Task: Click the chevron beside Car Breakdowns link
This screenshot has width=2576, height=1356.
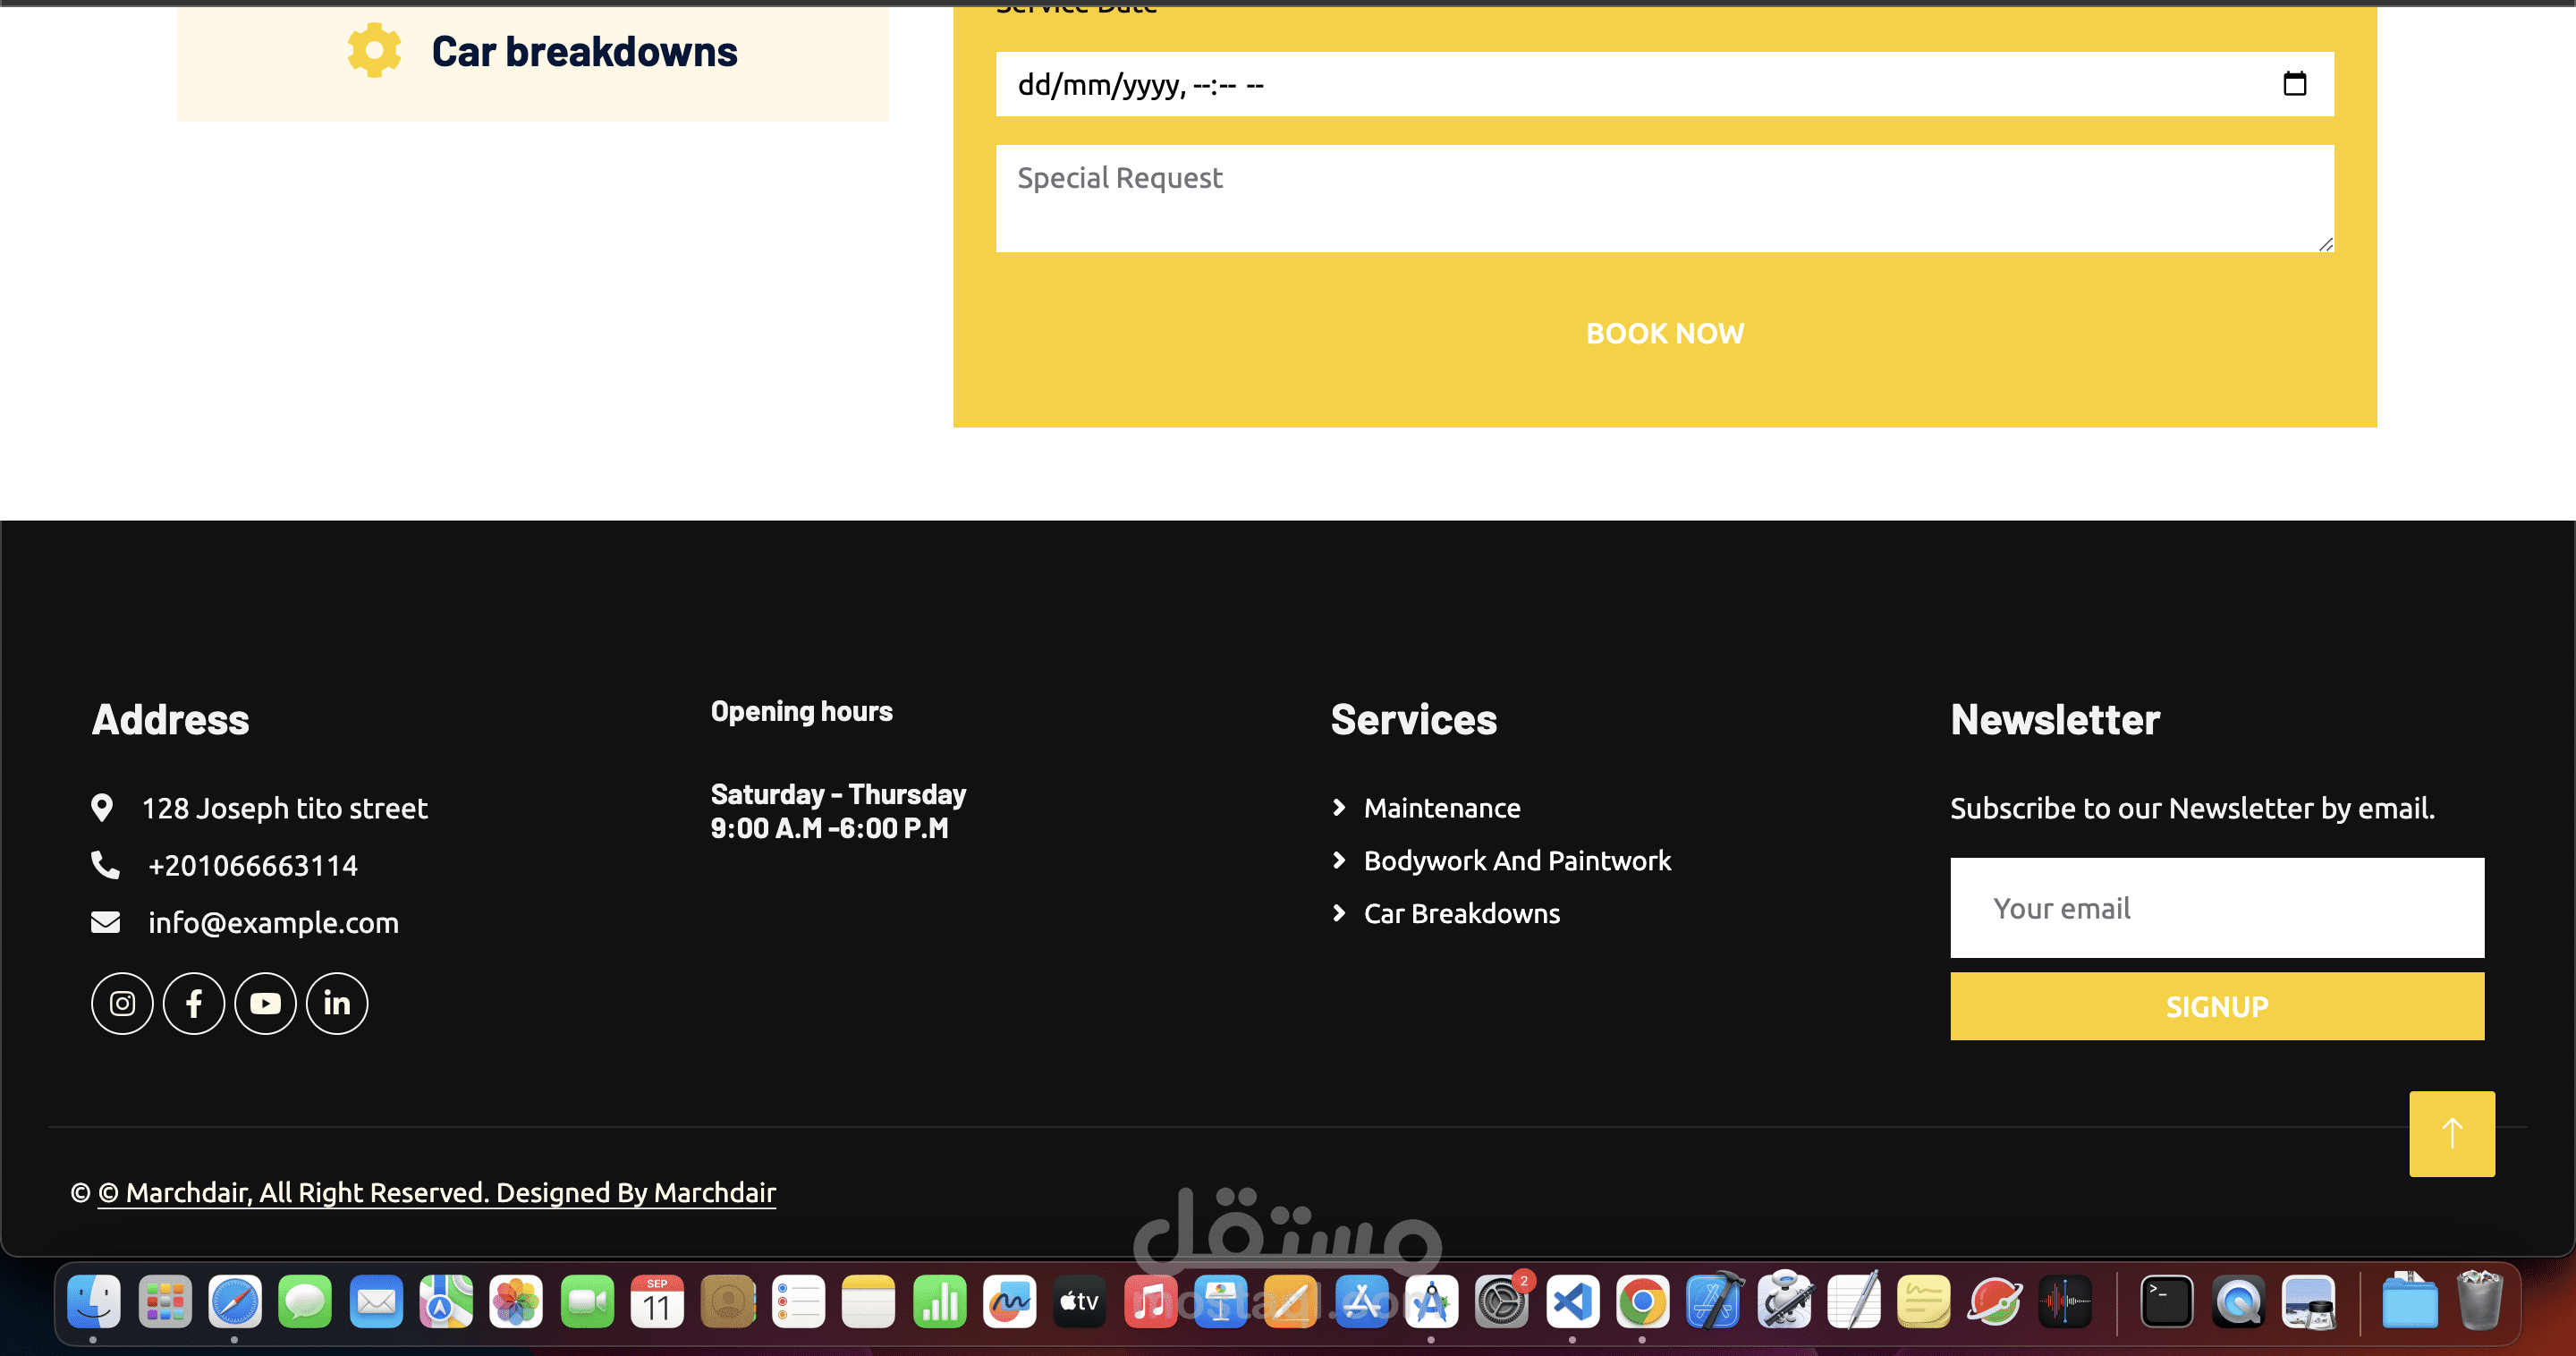Action: tap(1339, 913)
